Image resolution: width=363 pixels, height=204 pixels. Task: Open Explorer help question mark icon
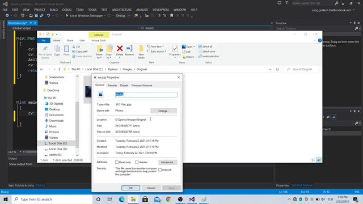click(320, 40)
